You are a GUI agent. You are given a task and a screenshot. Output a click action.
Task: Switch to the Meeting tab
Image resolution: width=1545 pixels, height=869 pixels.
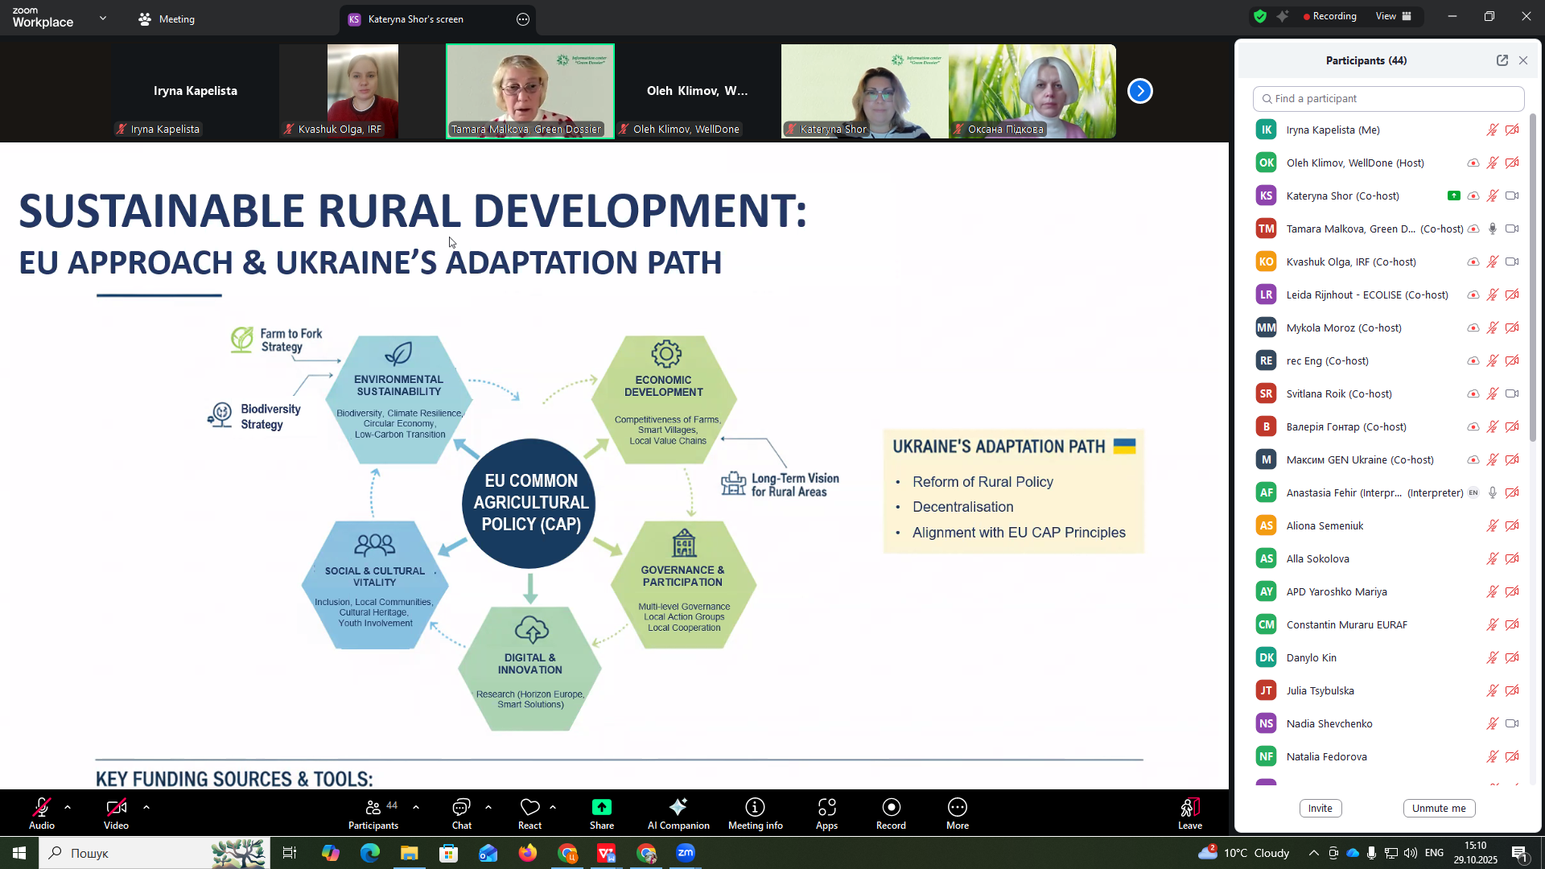[167, 19]
